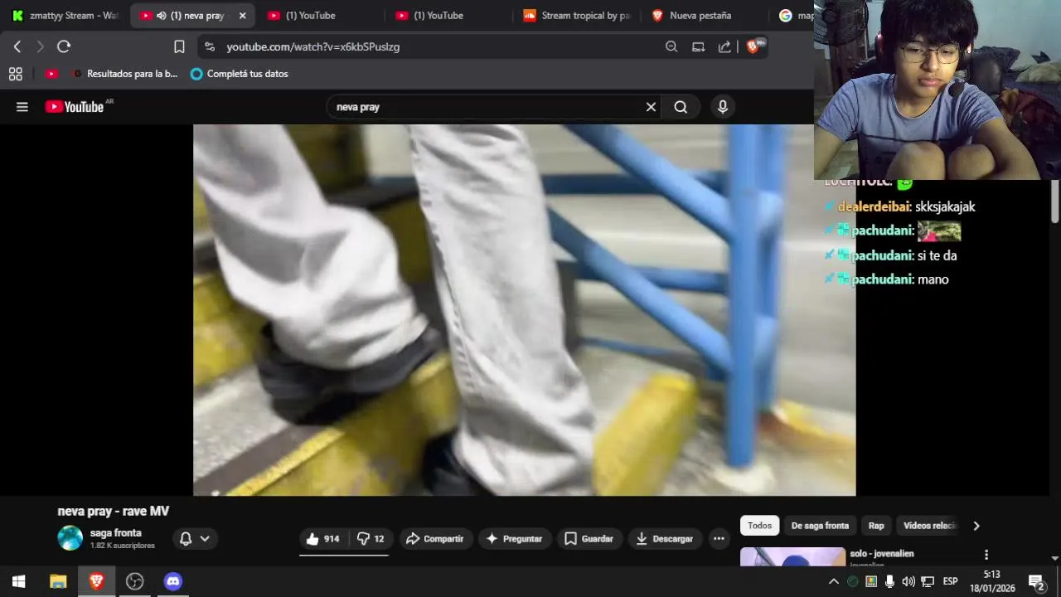
Task: Open YouTube hamburger guide menu
Action: point(22,106)
